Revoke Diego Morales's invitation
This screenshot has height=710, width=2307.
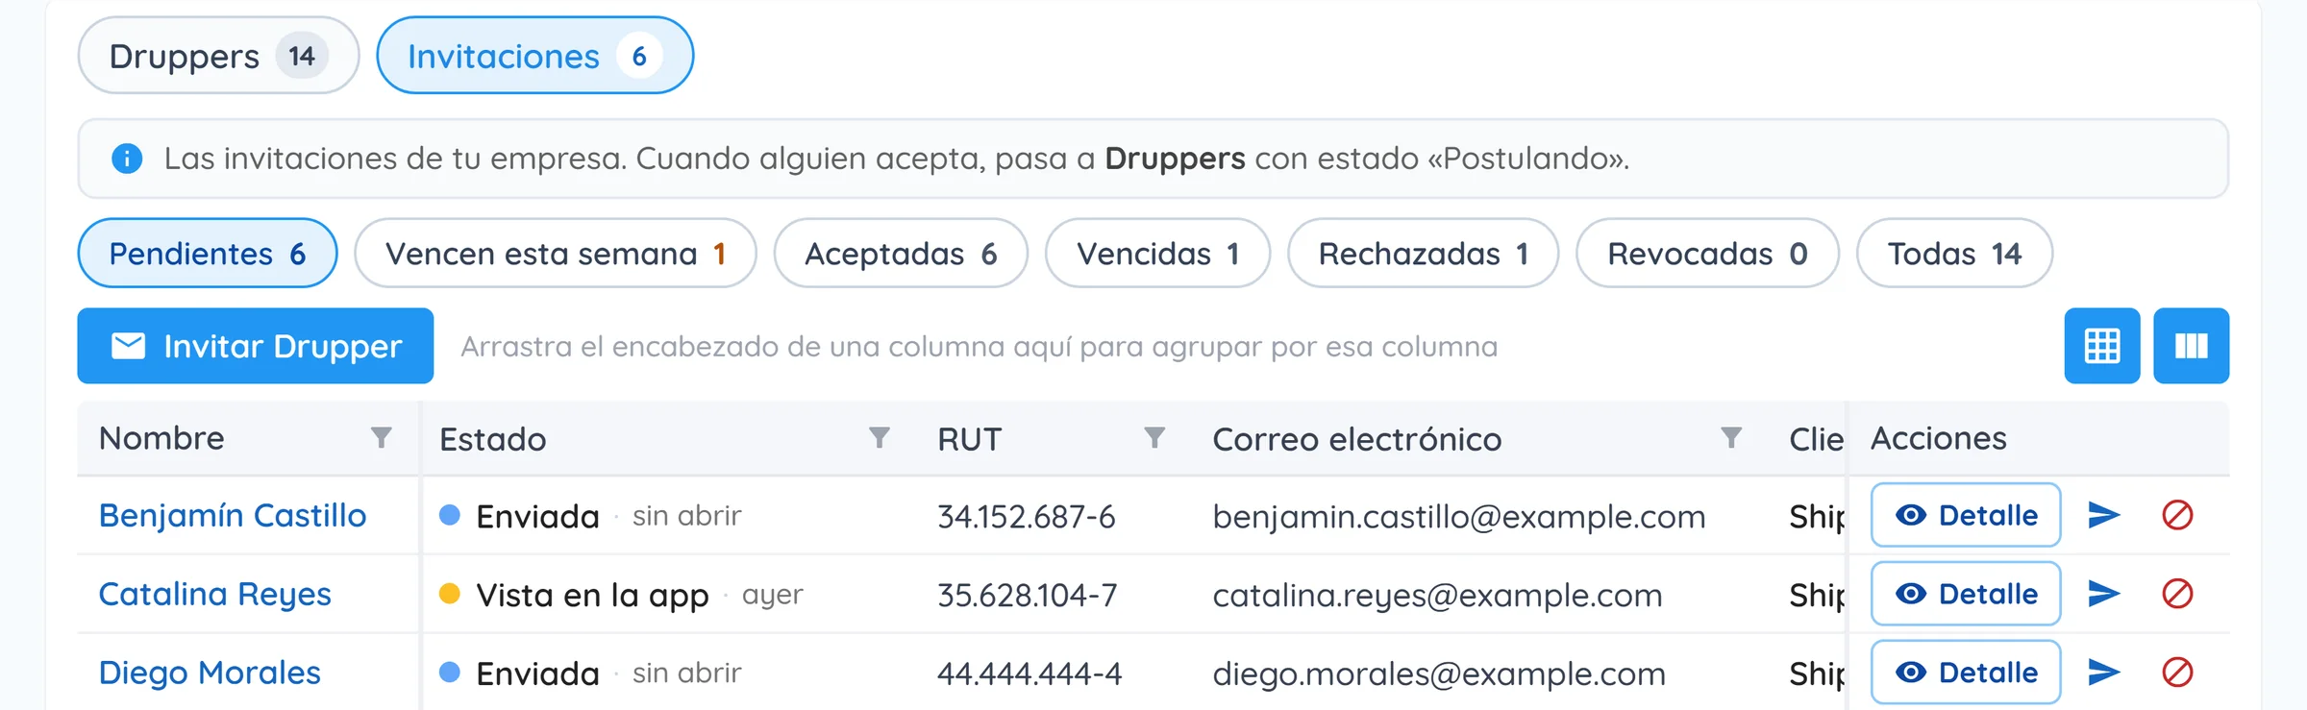coord(2177,673)
